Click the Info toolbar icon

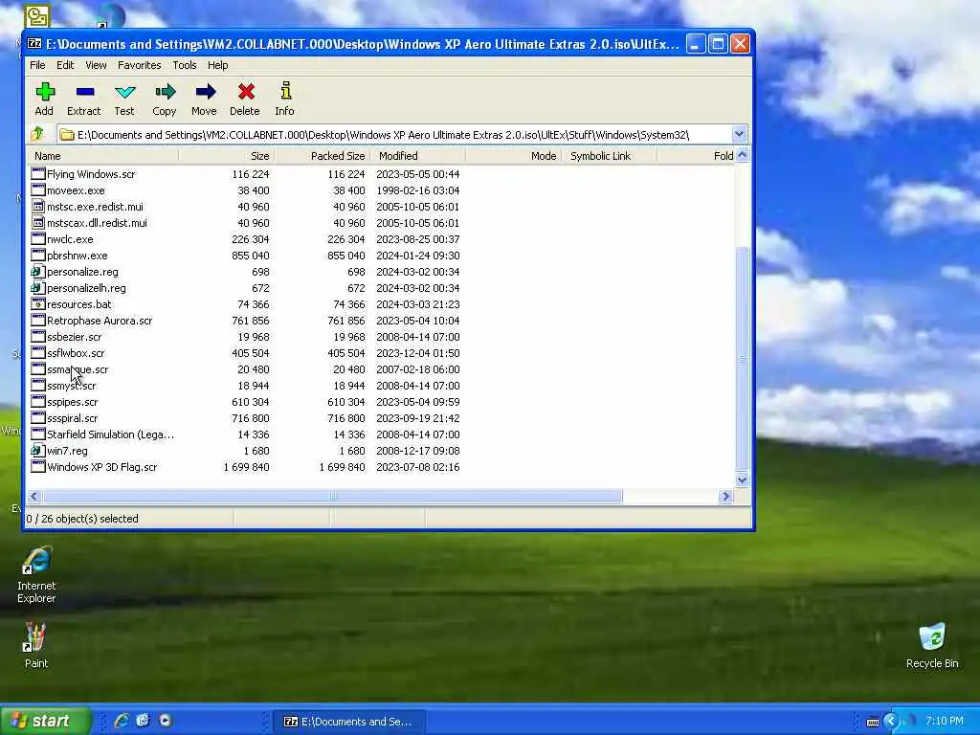coord(285,91)
